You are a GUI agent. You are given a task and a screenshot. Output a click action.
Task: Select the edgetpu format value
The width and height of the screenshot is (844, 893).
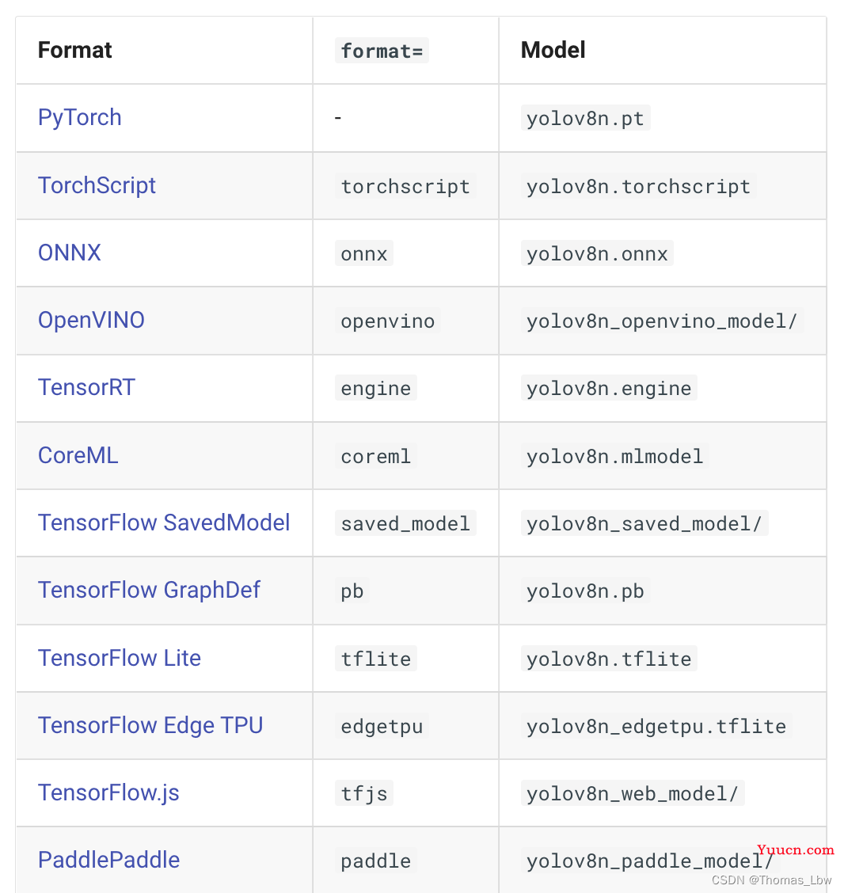tap(382, 726)
